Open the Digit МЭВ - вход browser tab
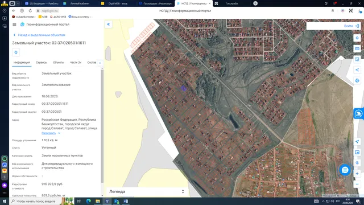 [118, 3]
